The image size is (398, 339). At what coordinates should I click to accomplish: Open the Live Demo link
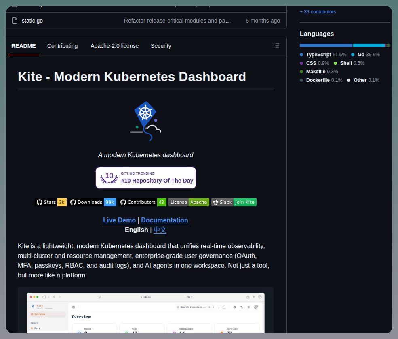coord(119,220)
